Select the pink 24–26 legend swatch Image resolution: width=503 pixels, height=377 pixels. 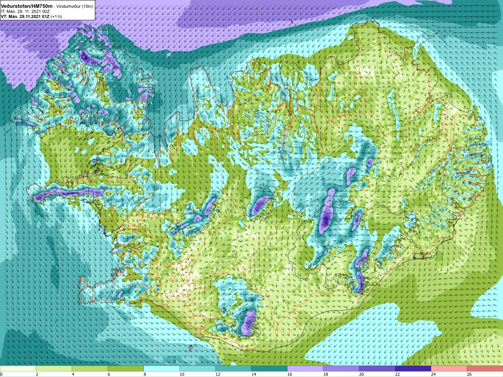pyautogui.click(x=449, y=369)
